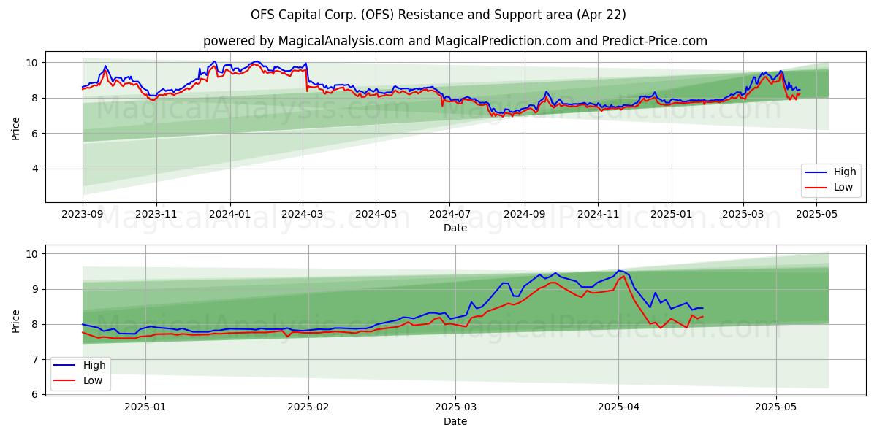Click the lower chart 'Price' axis label
This screenshot has width=877, height=438.
point(16,320)
